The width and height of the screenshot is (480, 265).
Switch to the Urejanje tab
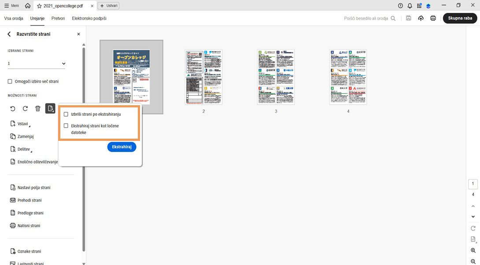pyautogui.click(x=37, y=18)
